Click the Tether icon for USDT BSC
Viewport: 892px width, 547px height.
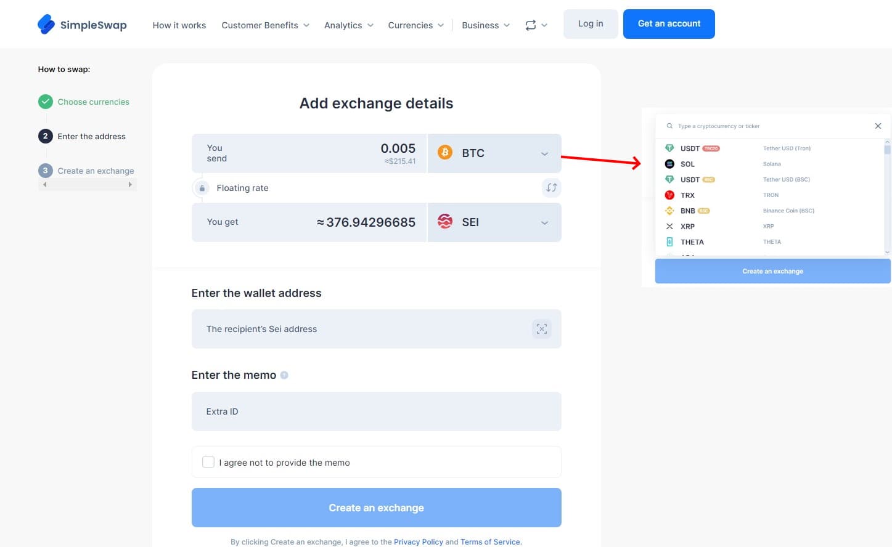coord(669,179)
